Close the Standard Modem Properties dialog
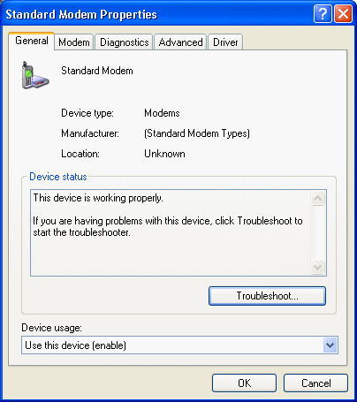Image resolution: width=357 pixels, height=402 pixels. pos(343,14)
